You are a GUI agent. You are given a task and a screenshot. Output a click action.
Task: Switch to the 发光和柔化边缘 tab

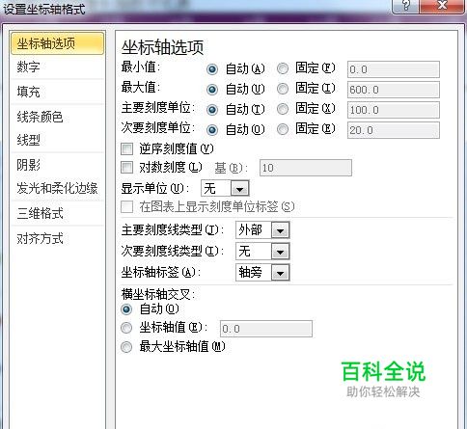point(57,188)
